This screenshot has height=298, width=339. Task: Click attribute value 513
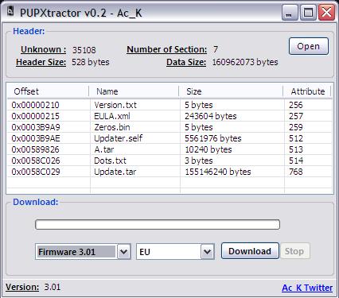click(296, 149)
